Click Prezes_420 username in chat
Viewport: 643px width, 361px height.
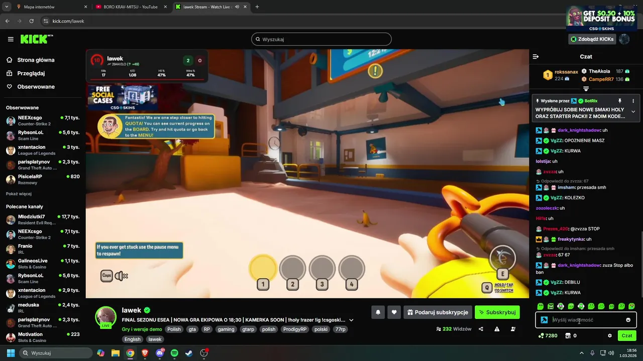point(556,229)
